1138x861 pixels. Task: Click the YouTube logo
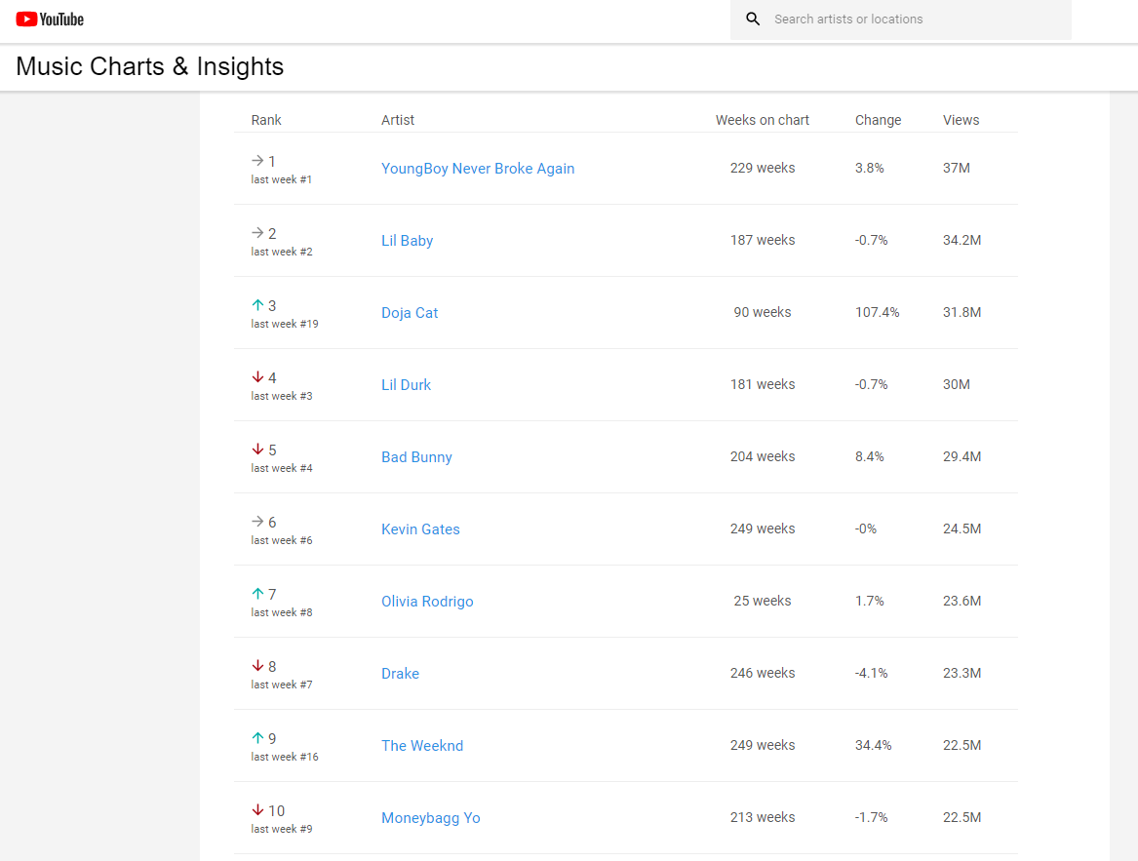50,20
